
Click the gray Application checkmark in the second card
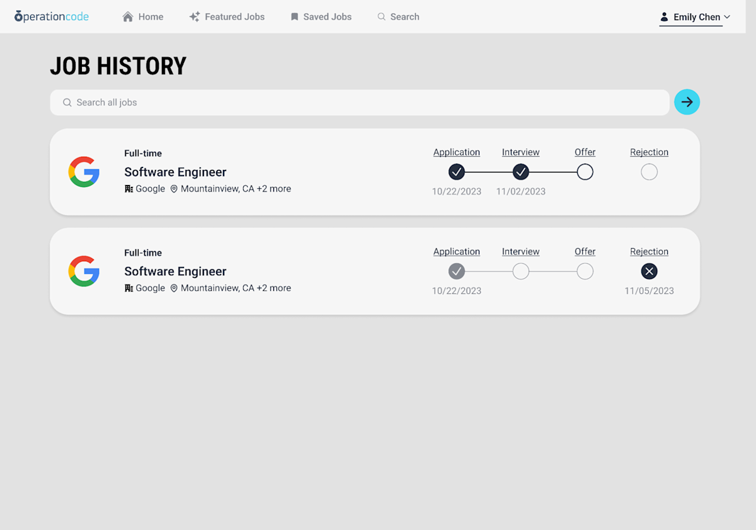[457, 271]
